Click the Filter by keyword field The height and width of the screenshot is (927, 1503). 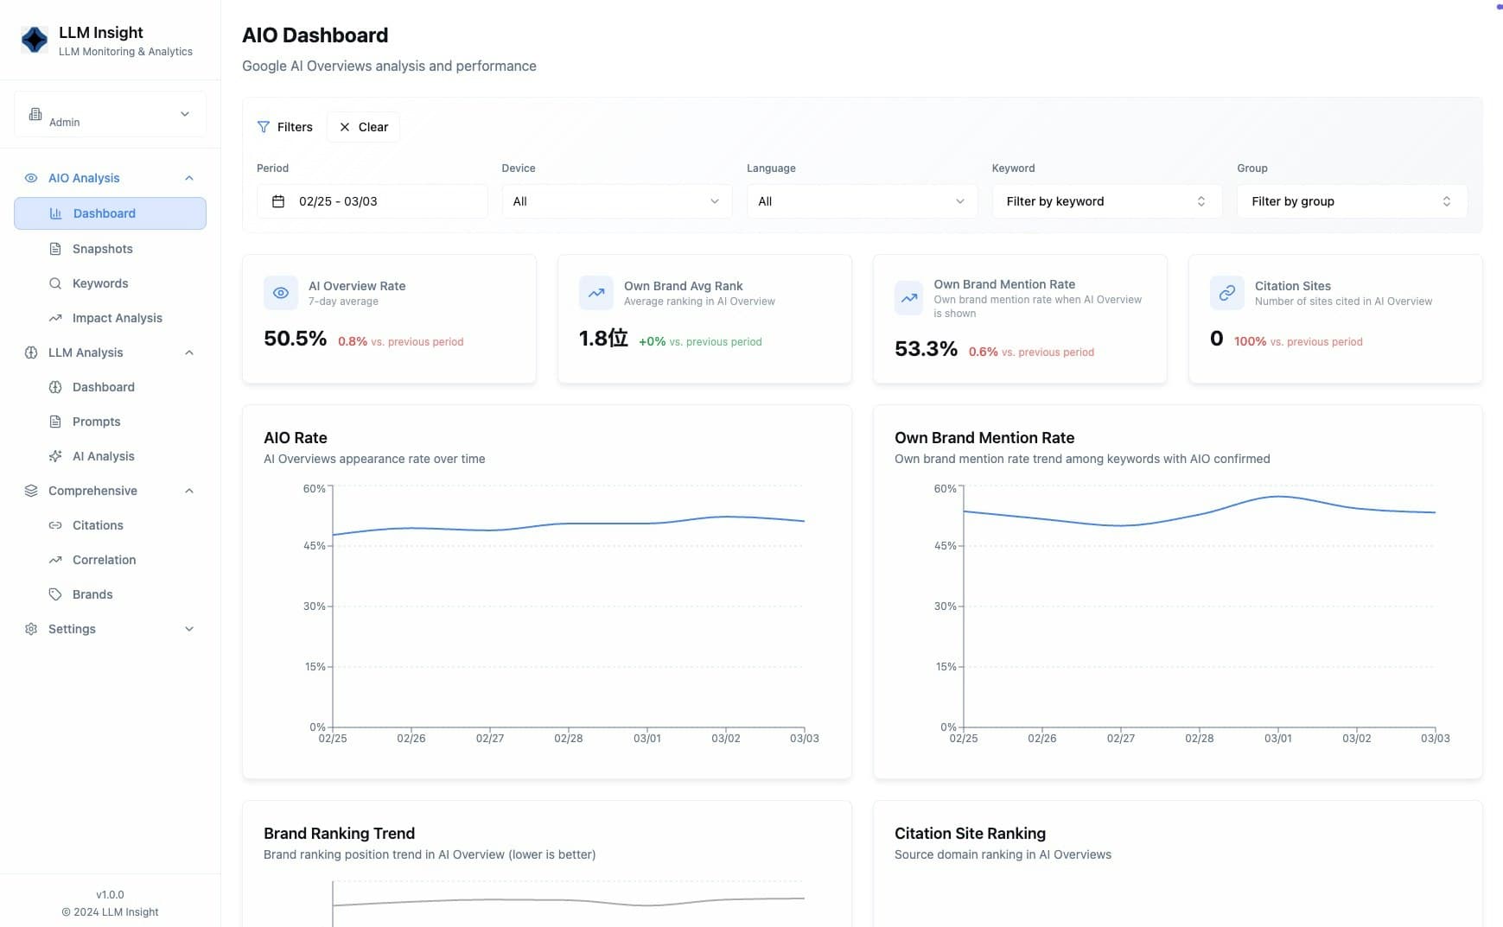pos(1106,201)
